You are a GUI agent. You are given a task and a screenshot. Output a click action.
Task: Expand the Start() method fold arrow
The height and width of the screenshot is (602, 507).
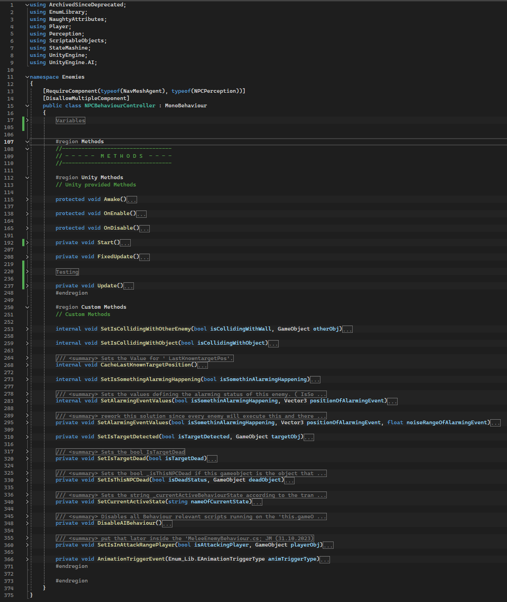click(27, 242)
